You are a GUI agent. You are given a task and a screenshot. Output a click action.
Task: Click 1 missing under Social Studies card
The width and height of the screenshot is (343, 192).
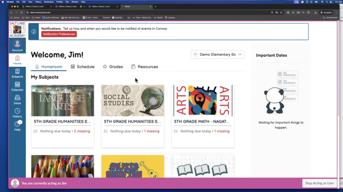click(x=152, y=131)
